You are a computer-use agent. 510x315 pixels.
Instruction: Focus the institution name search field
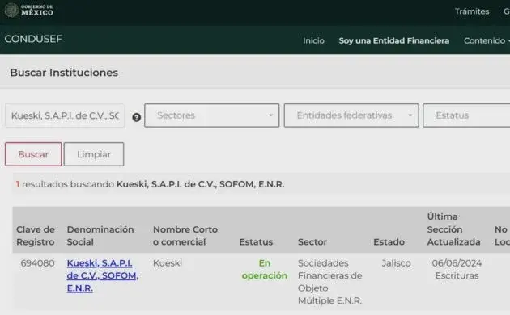click(x=65, y=115)
